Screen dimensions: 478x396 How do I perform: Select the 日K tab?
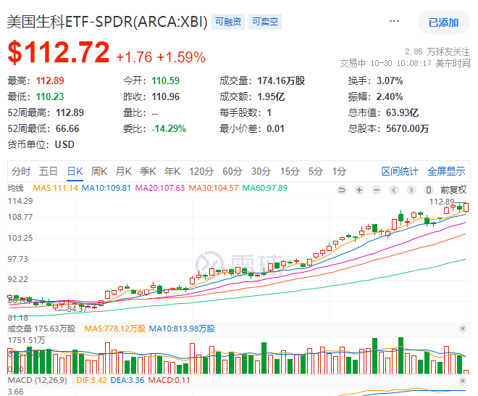point(75,171)
